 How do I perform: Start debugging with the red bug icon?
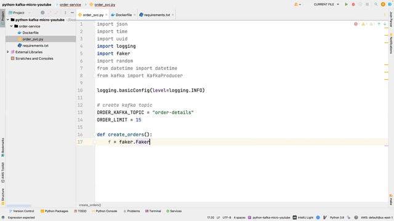(353, 4)
